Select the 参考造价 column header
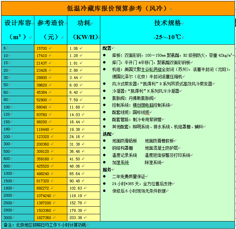Screen dimensions: 236x229 pos(50,30)
